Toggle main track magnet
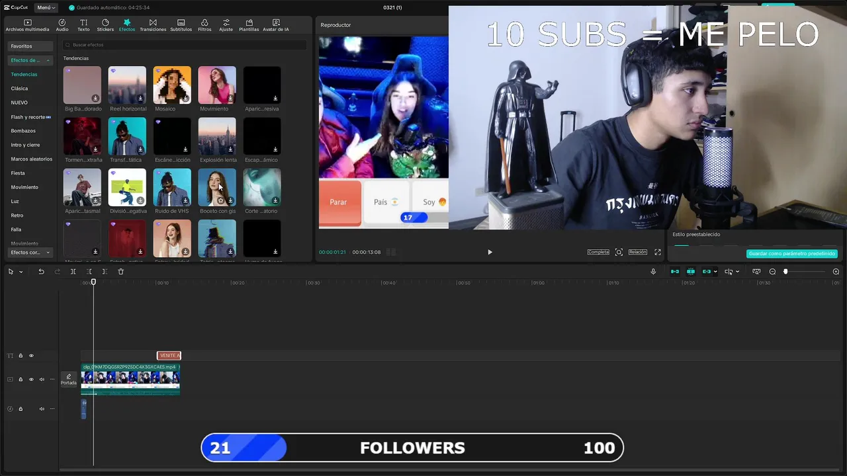Screen dimensions: 847x476 (675, 272)
